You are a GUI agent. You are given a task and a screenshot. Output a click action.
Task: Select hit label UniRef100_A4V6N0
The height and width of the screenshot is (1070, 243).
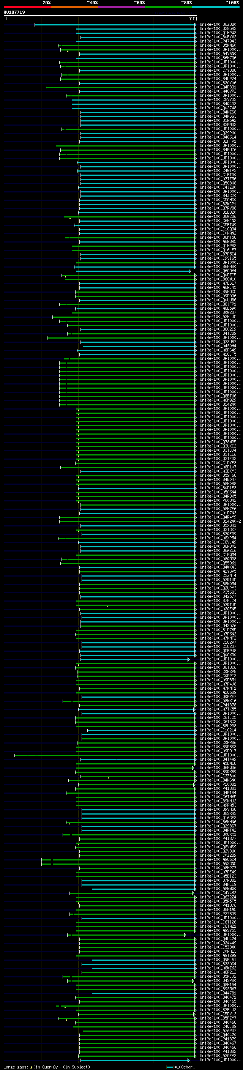click(218, 54)
